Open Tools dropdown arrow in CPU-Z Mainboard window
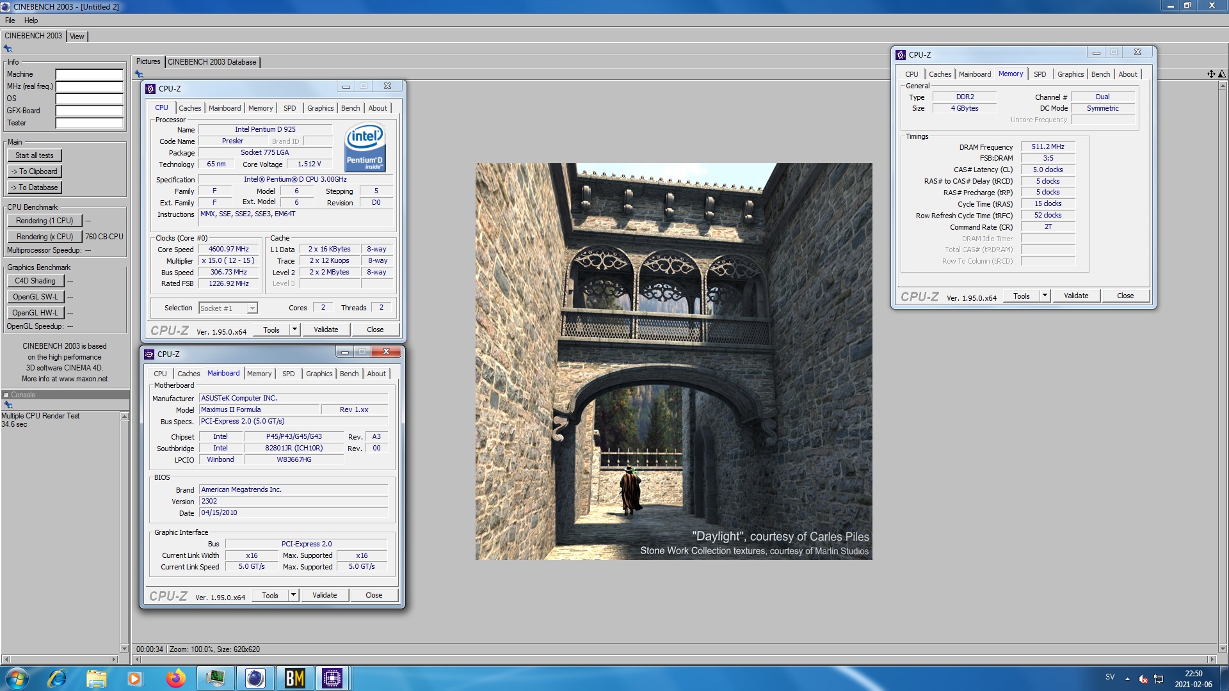The image size is (1229, 691). (293, 595)
